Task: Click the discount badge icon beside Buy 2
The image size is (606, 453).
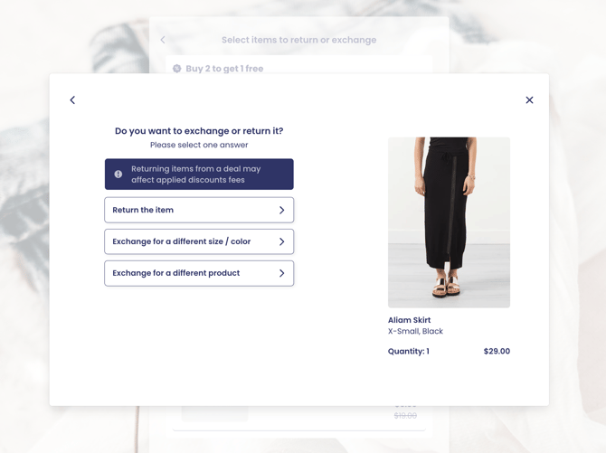Action: pyautogui.click(x=176, y=69)
